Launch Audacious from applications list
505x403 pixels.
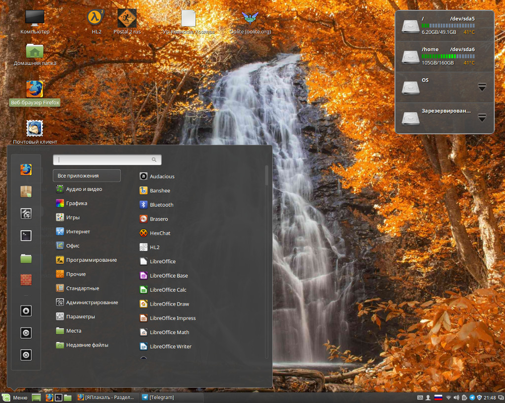point(157,177)
